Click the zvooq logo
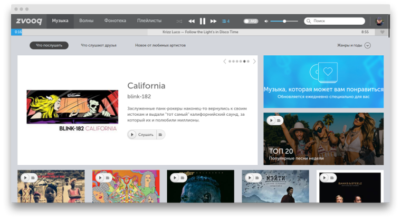This screenshot has height=222, width=401. coord(29,21)
